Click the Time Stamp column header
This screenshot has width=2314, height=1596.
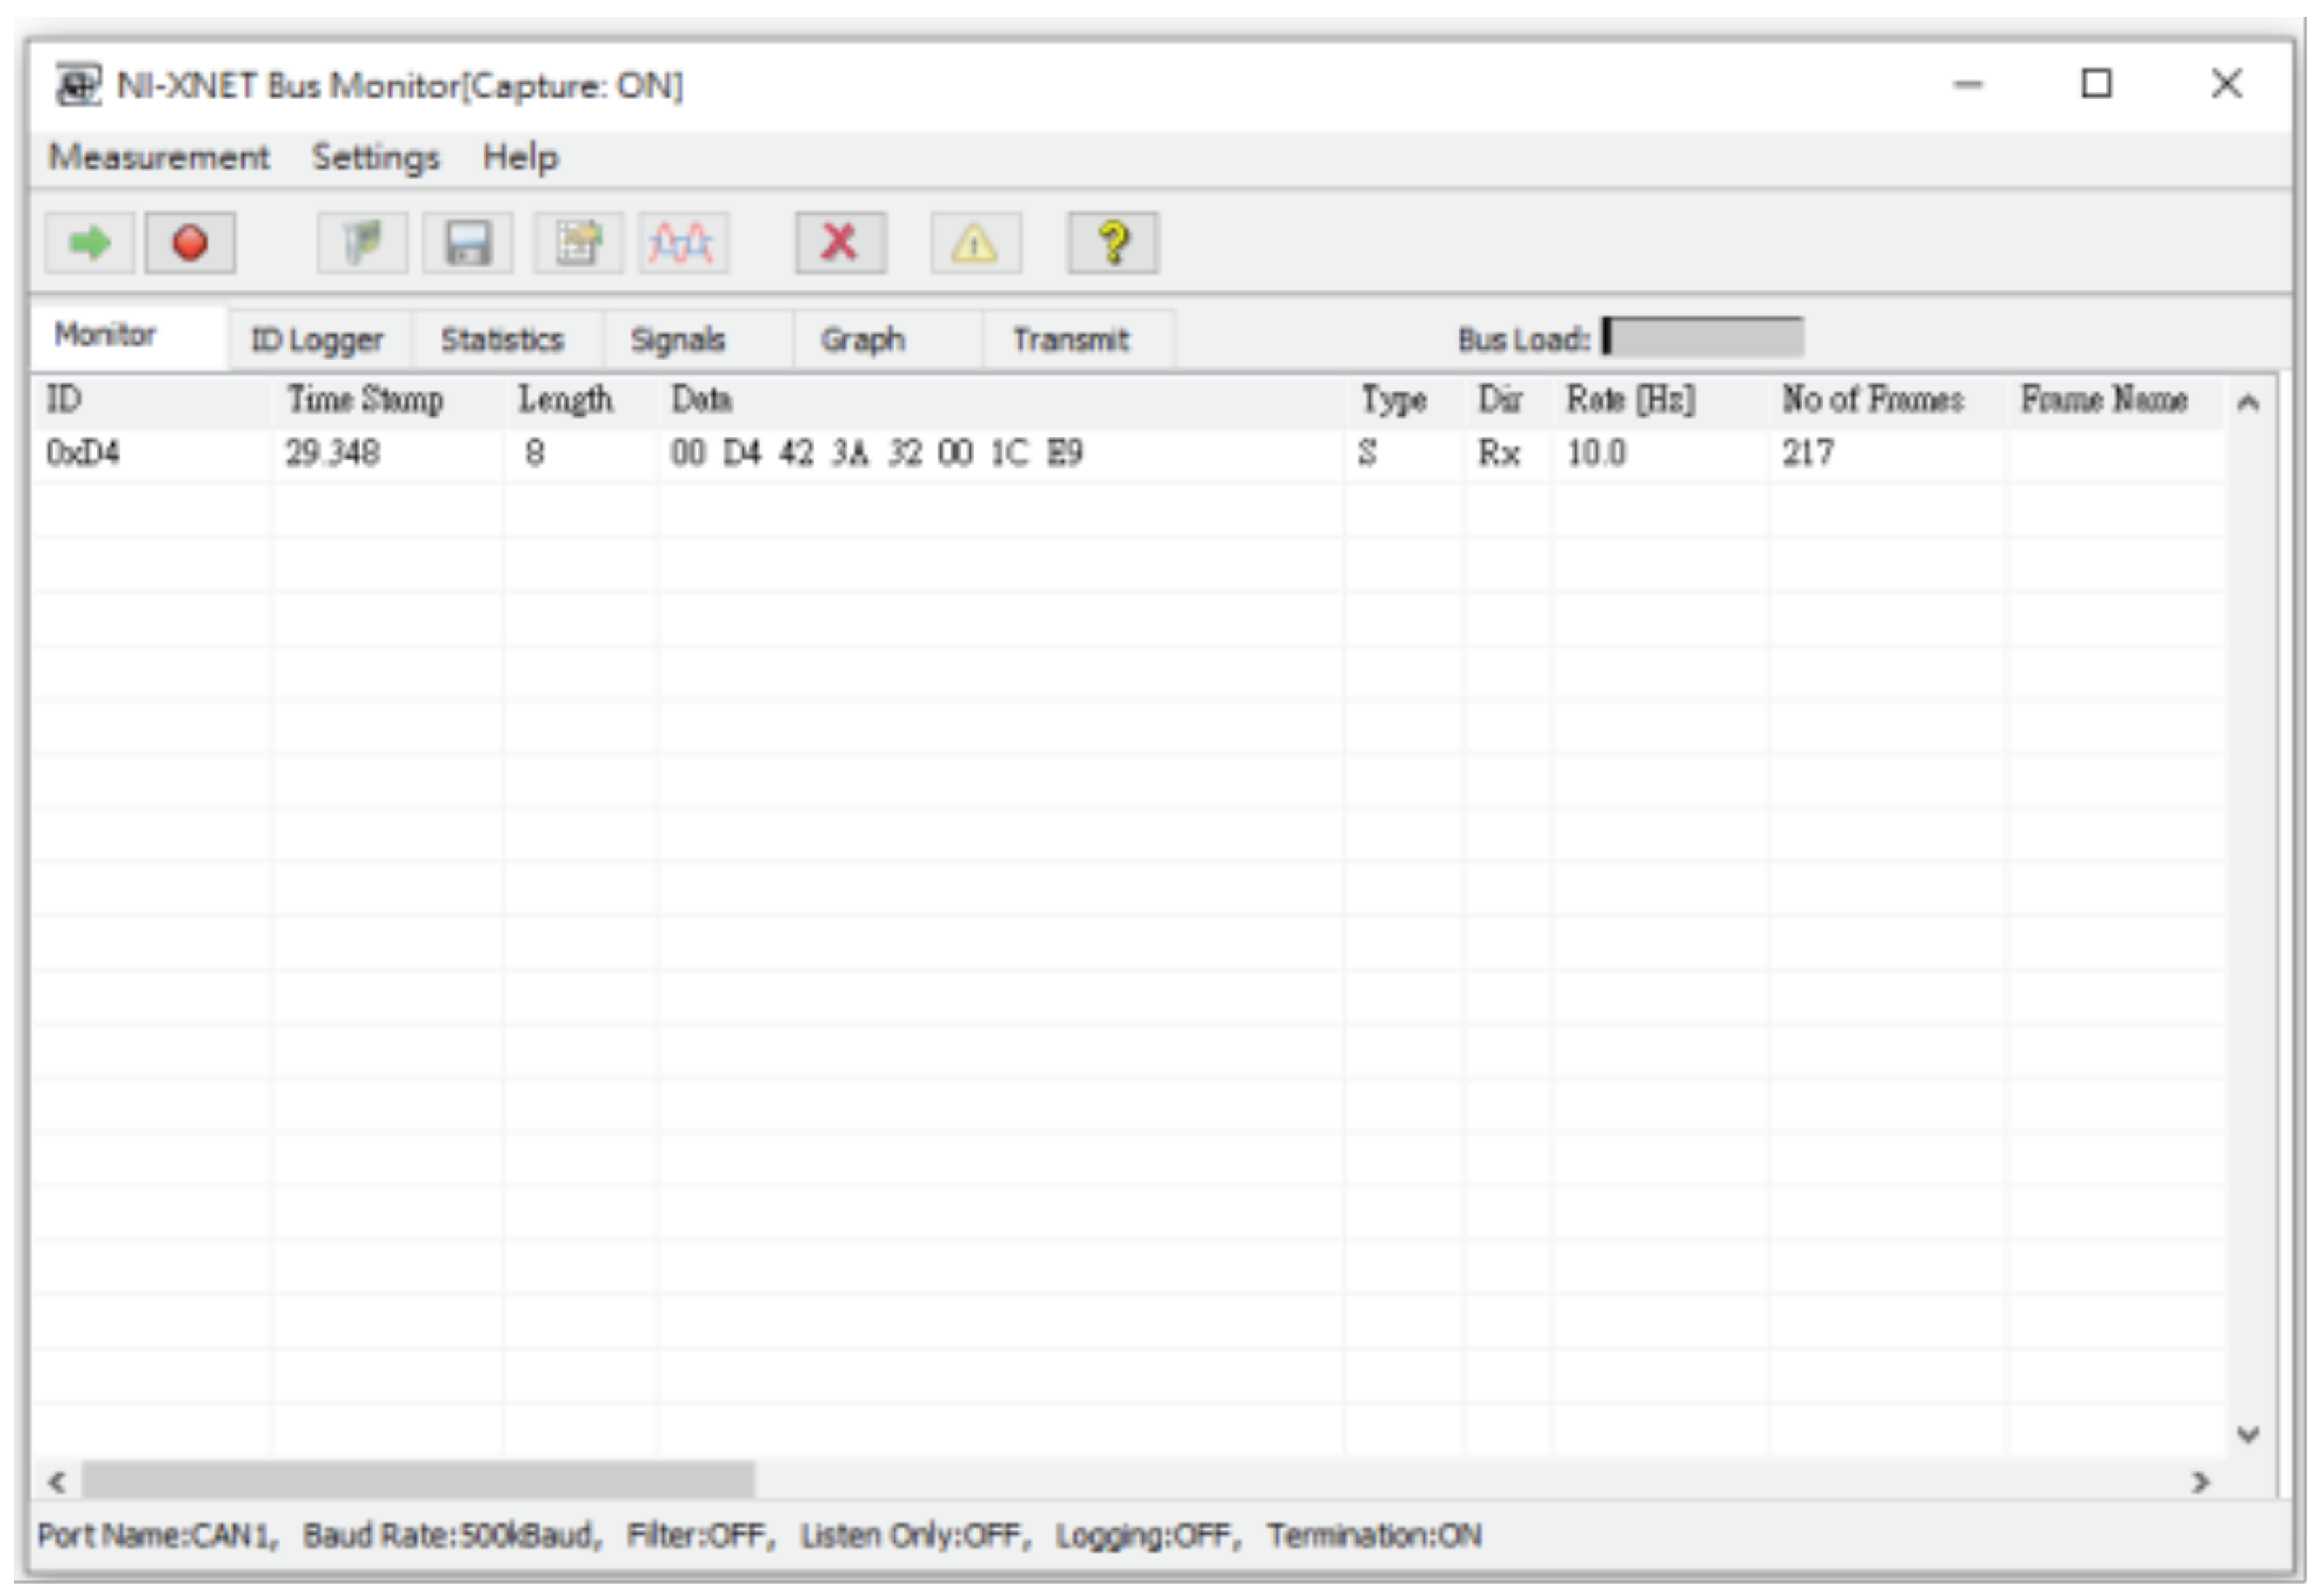coord(365,400)
